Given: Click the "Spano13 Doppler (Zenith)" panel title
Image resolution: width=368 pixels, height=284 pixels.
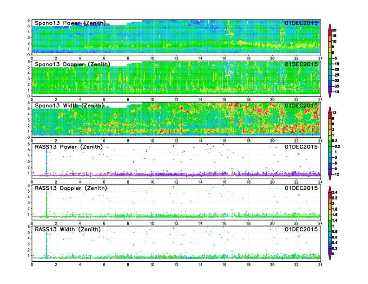Looking at the screenshot, I should tap(72, 65).
